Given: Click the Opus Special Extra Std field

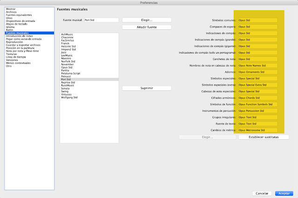Looking at the screenshot, I should [x=258, y=85].
